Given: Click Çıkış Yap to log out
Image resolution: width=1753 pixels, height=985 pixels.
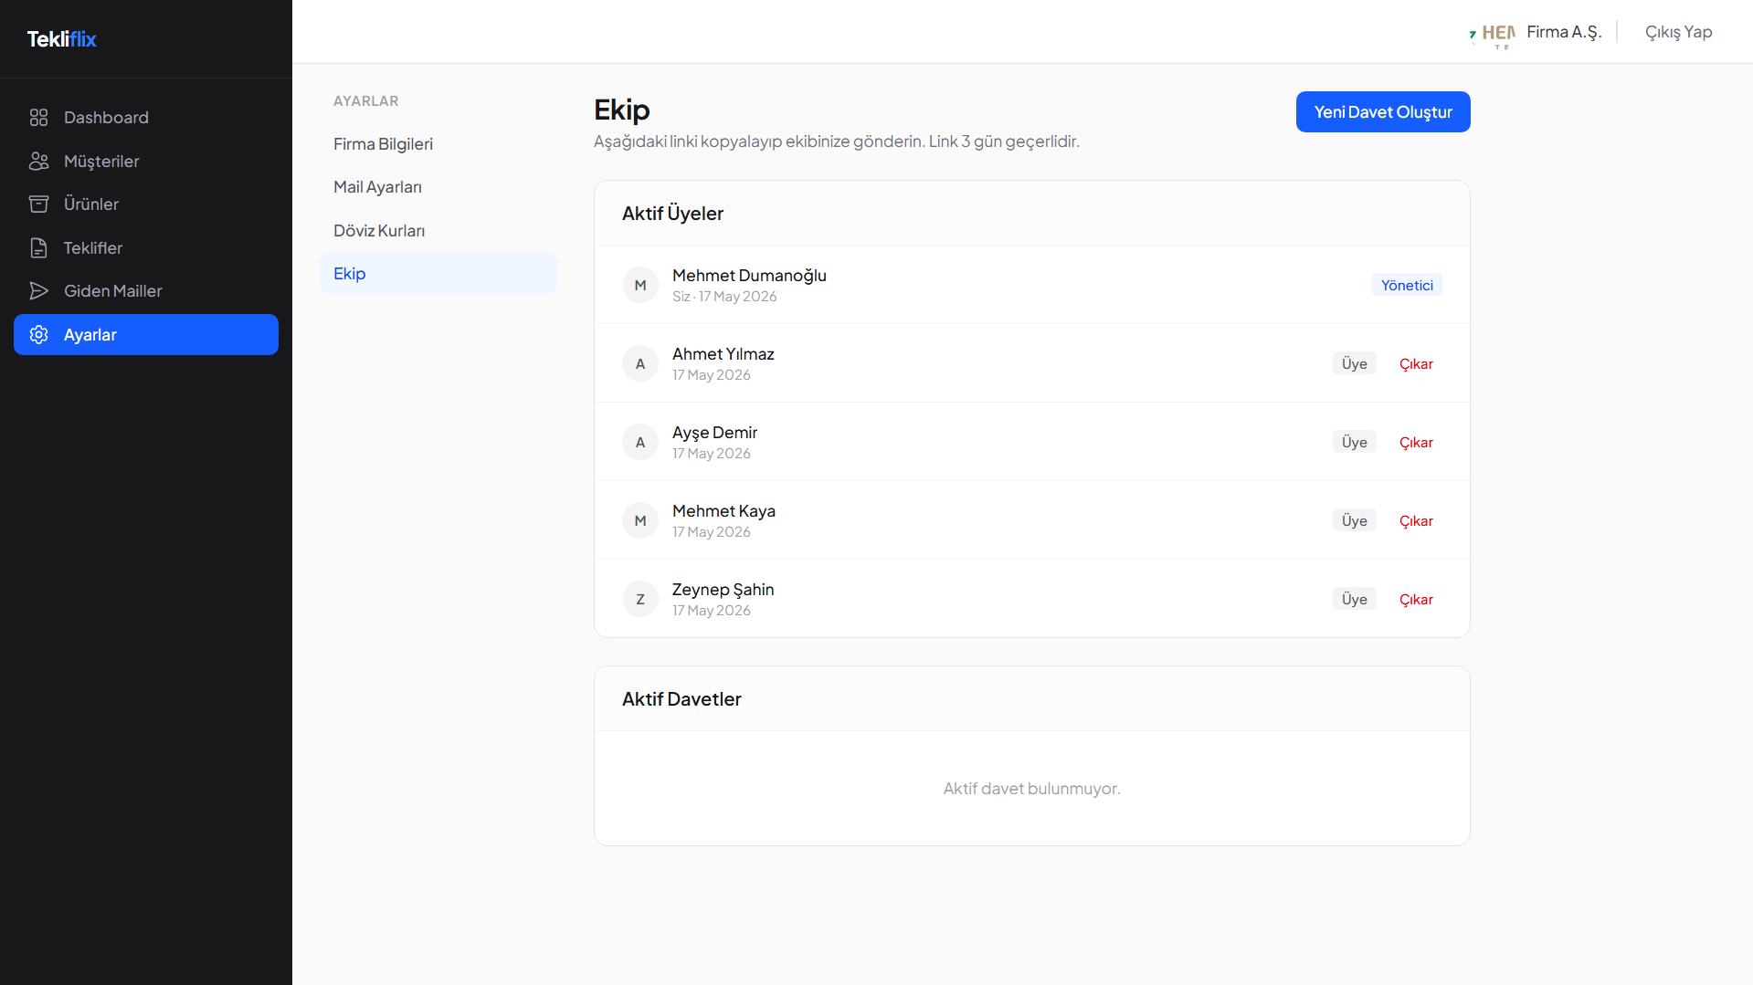Looking at the screenshot, I should [1678, 32].
